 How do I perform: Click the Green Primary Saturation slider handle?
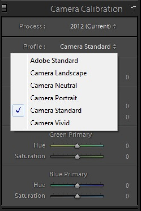point(77,157)
